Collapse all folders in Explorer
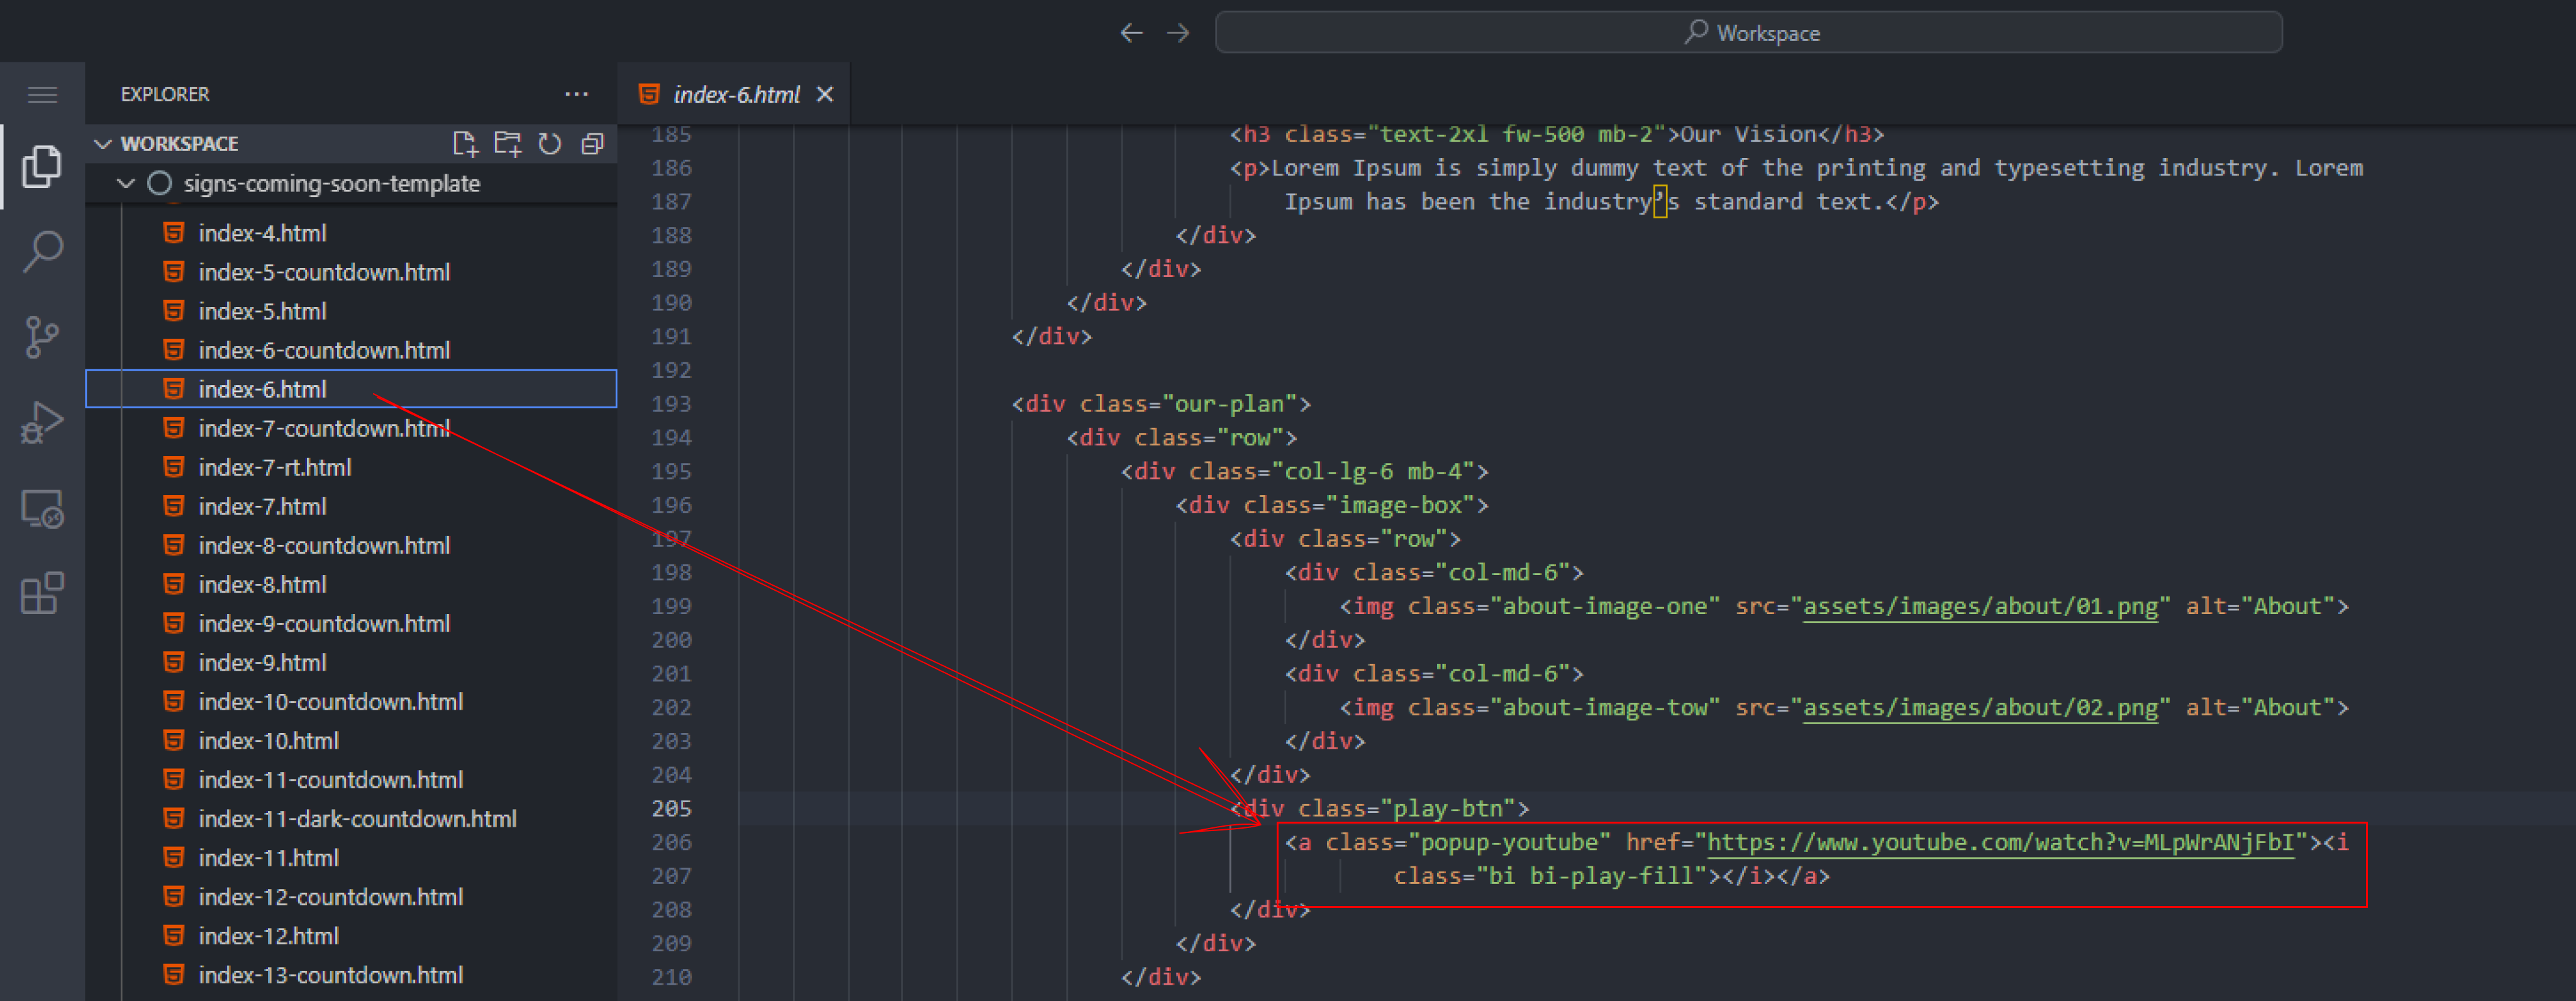The image size is (2576, 1001). (x=592, y=143)
